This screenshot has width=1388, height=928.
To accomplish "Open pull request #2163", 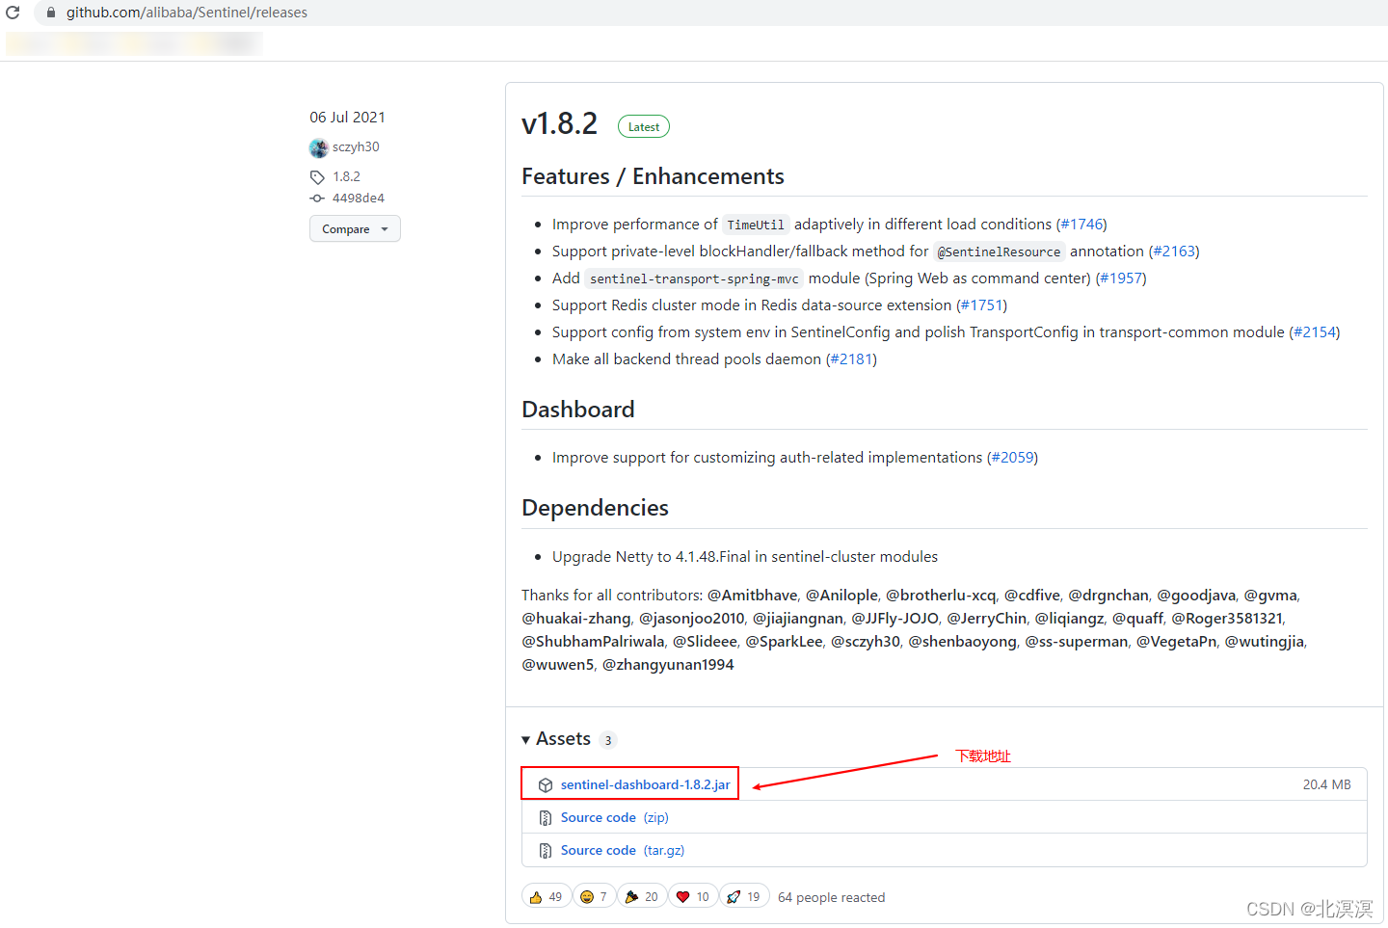I will click(x=1174, y=252).
